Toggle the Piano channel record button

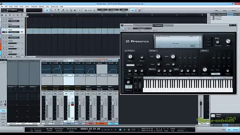point(72,105)
